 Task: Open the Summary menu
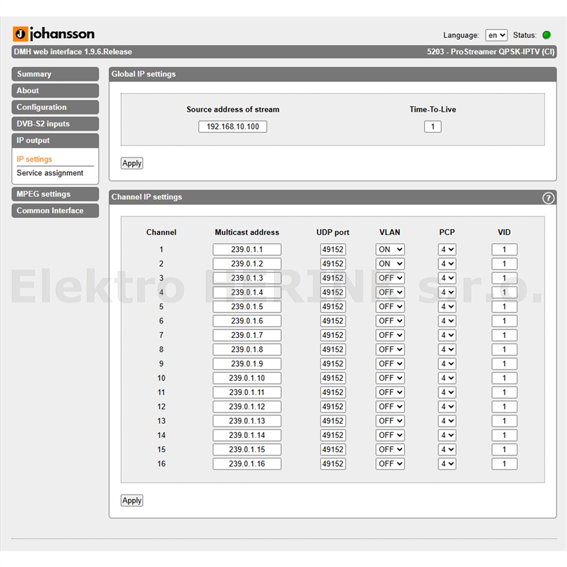(x=55, y=74)
